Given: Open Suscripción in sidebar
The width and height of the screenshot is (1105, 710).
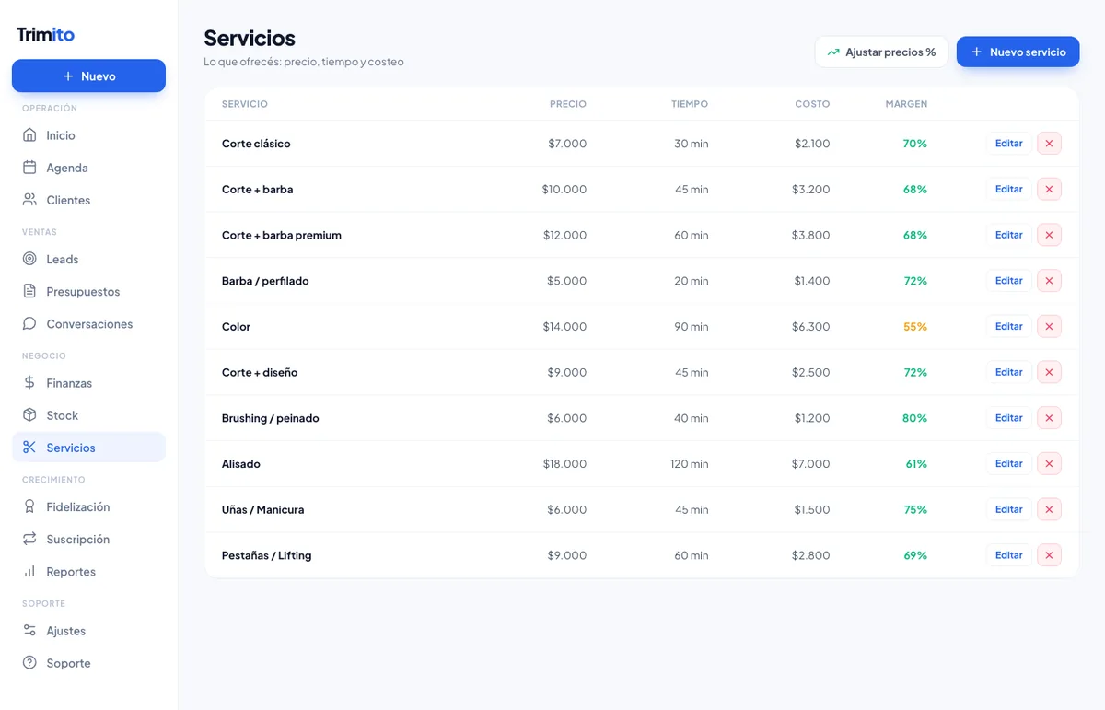Looking at the screenshot, I should (88, 539).
